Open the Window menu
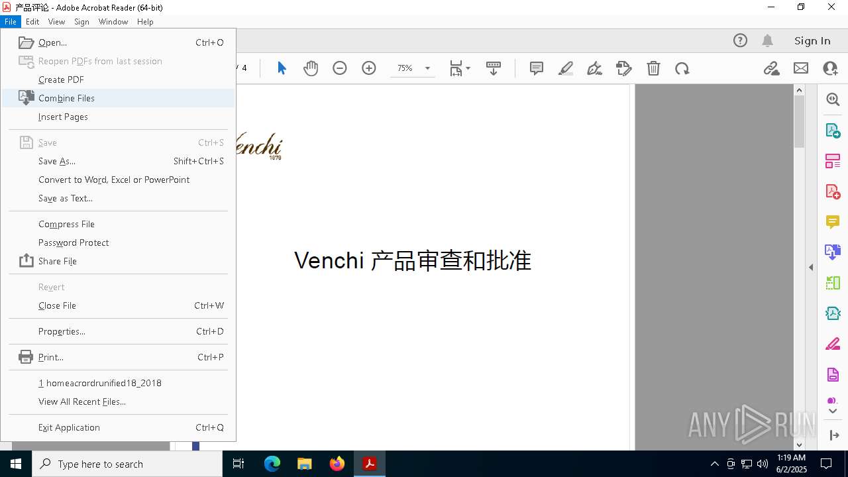Screen dimensions: 848x477 point(113,22)
